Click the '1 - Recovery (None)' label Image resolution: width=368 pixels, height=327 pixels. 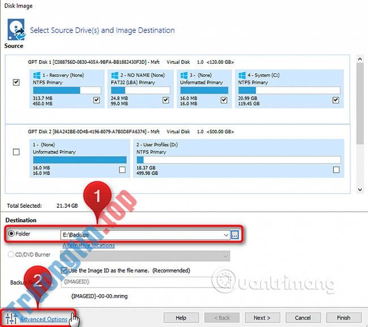tap(63, 75)
